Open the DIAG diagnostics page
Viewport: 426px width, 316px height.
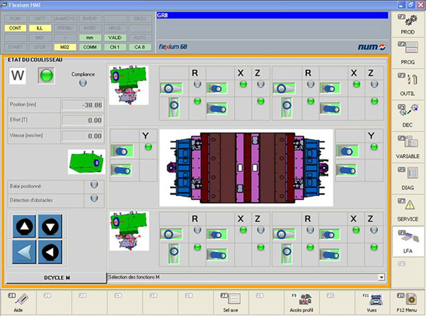coord(407,179)
